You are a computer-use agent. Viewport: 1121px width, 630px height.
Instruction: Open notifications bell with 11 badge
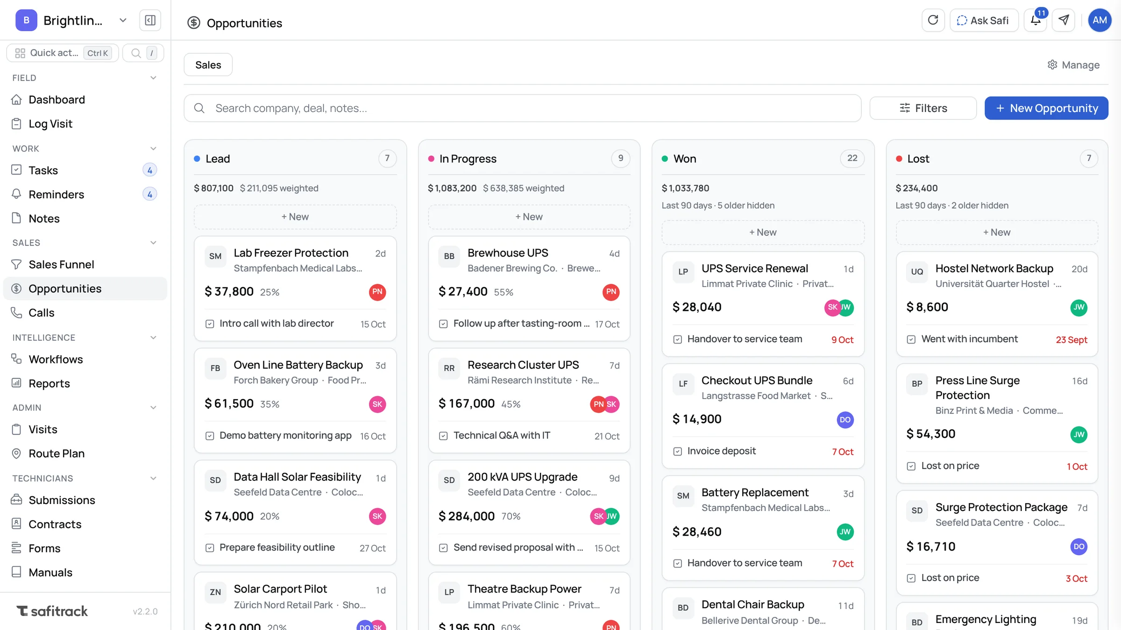coord(1035,21)
